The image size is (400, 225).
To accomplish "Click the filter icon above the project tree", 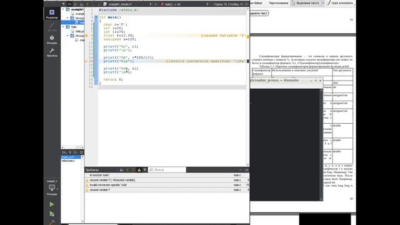I will [64, 4].
